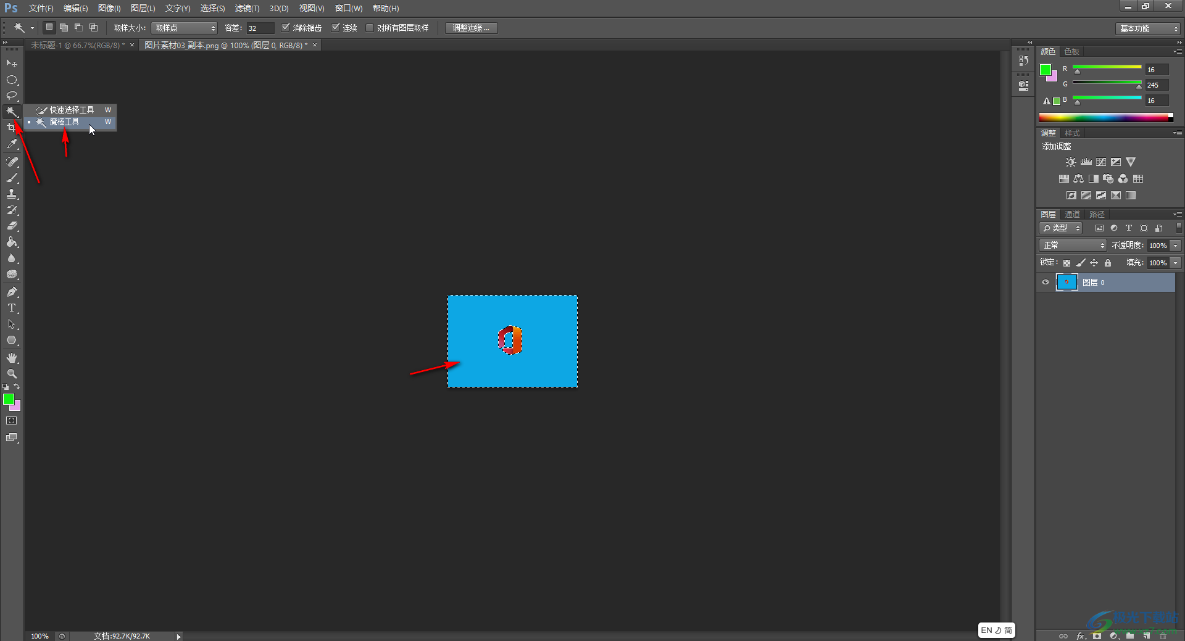Open 滤镜(T) menu
Viewport: 1185px width, 641px height.
tap(247, 9)
